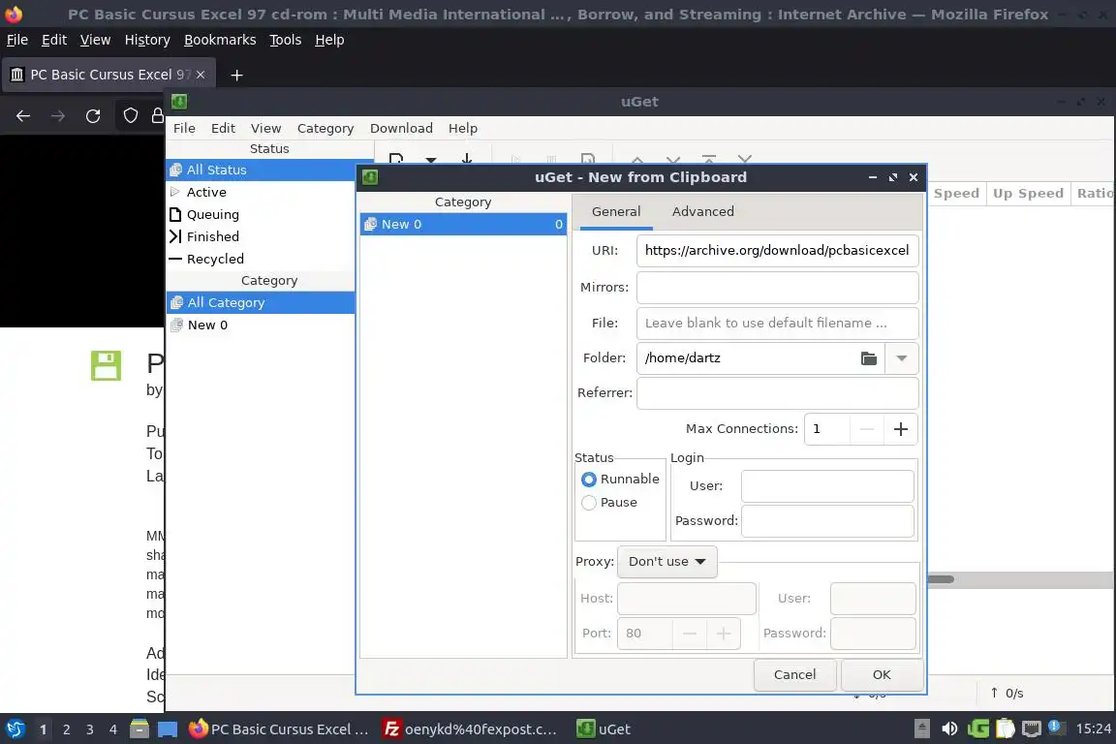Viewport: 1116px width, 744px height.
Task: Click the show desktop icon in taskbar
Action: 168,729
